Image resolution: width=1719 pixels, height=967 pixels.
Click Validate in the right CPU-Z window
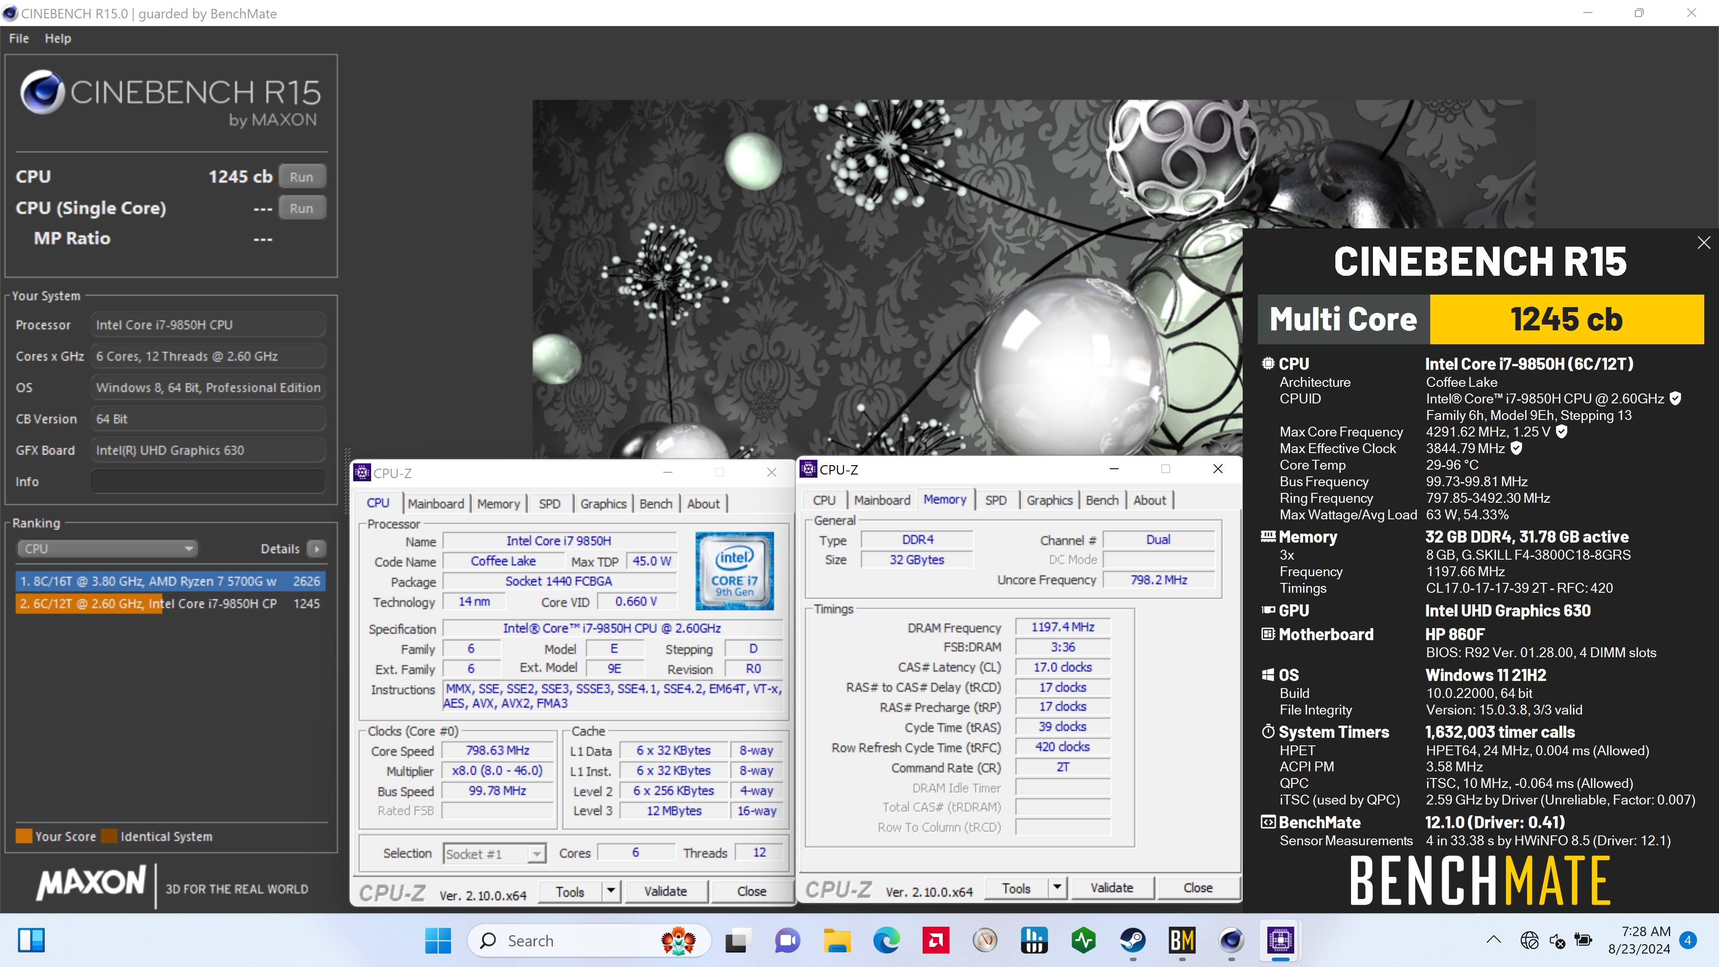coord(1112,888)
